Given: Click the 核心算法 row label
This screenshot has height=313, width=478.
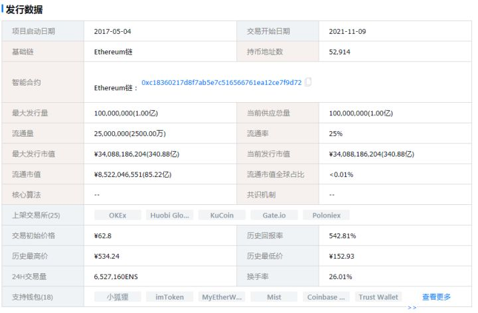Looking at the screenshot, I should pyautogui.click(x=26, y=195).
